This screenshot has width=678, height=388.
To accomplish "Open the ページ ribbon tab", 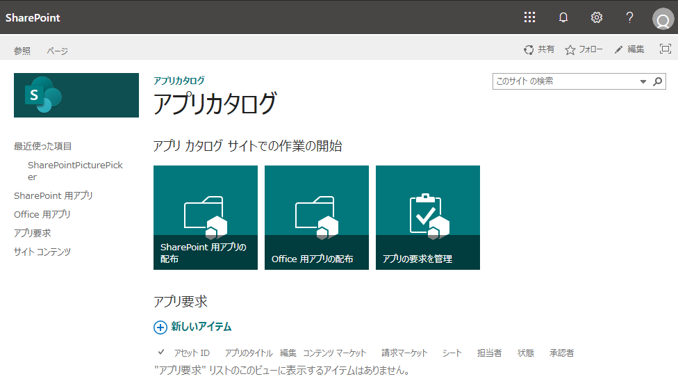I will (57, 51).
